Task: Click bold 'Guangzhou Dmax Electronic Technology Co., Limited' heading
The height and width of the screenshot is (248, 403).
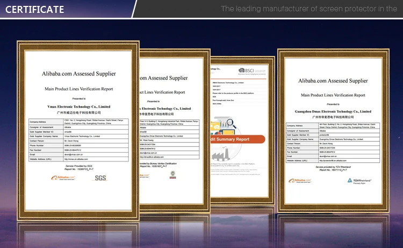Action: [x=333, y=111]
